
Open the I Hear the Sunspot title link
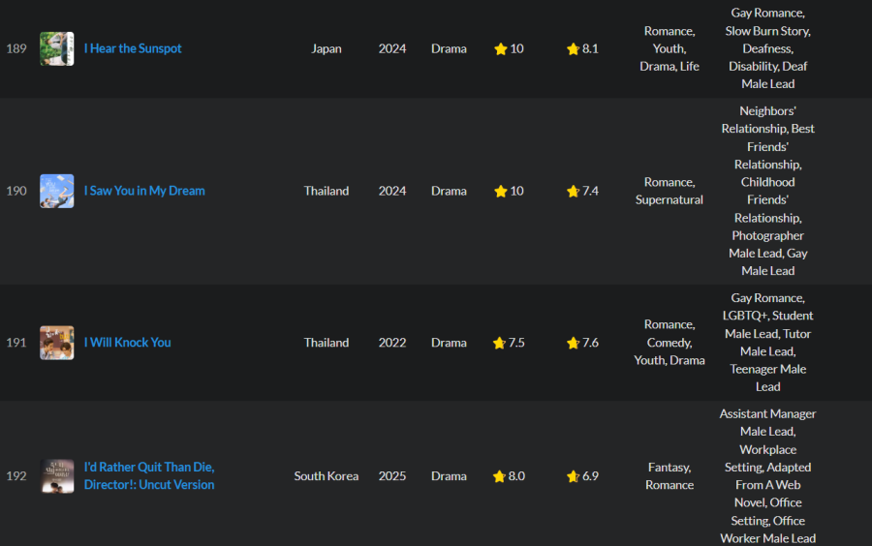pos(133,48)
